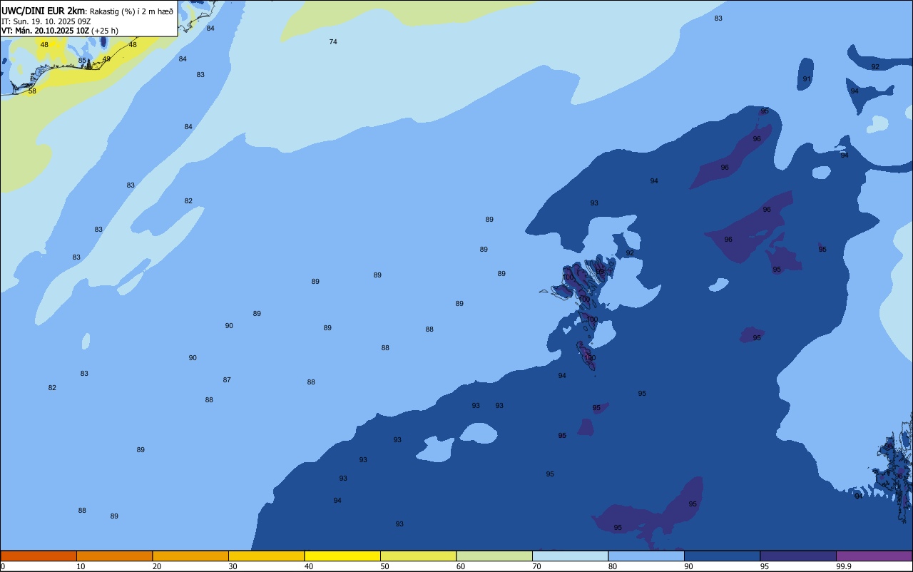Click the yellow 40–50 legend color segment
This screenshot has height=572, width=913.
coord(342,556)
